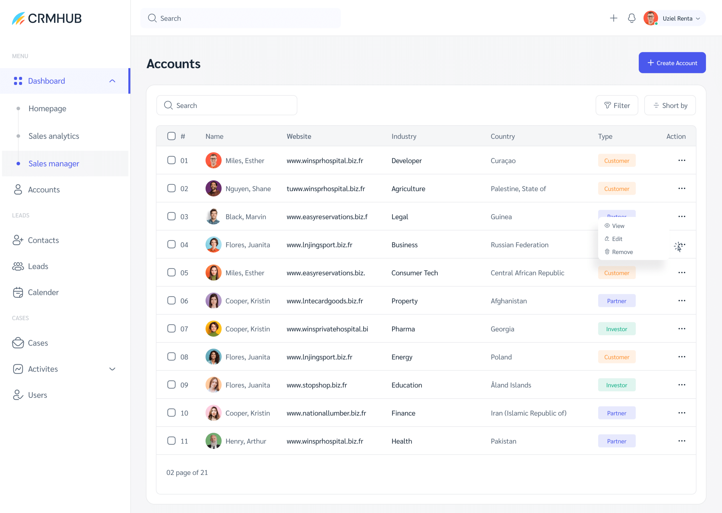Open the Uziel Renta user dropdown

681,18
